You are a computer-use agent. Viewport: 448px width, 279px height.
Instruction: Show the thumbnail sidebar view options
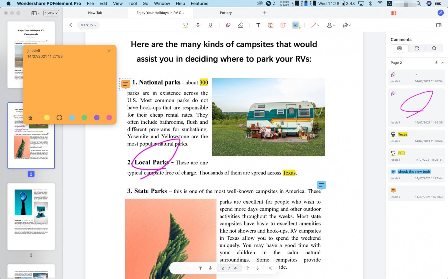click(34, 13)
